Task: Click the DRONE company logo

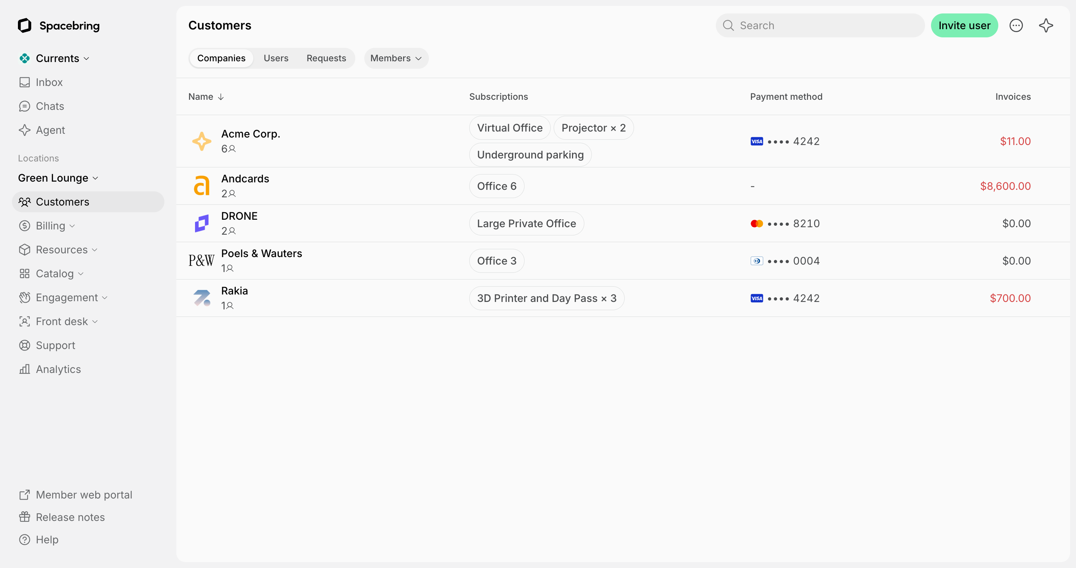Action: click(x=202, y=223)
